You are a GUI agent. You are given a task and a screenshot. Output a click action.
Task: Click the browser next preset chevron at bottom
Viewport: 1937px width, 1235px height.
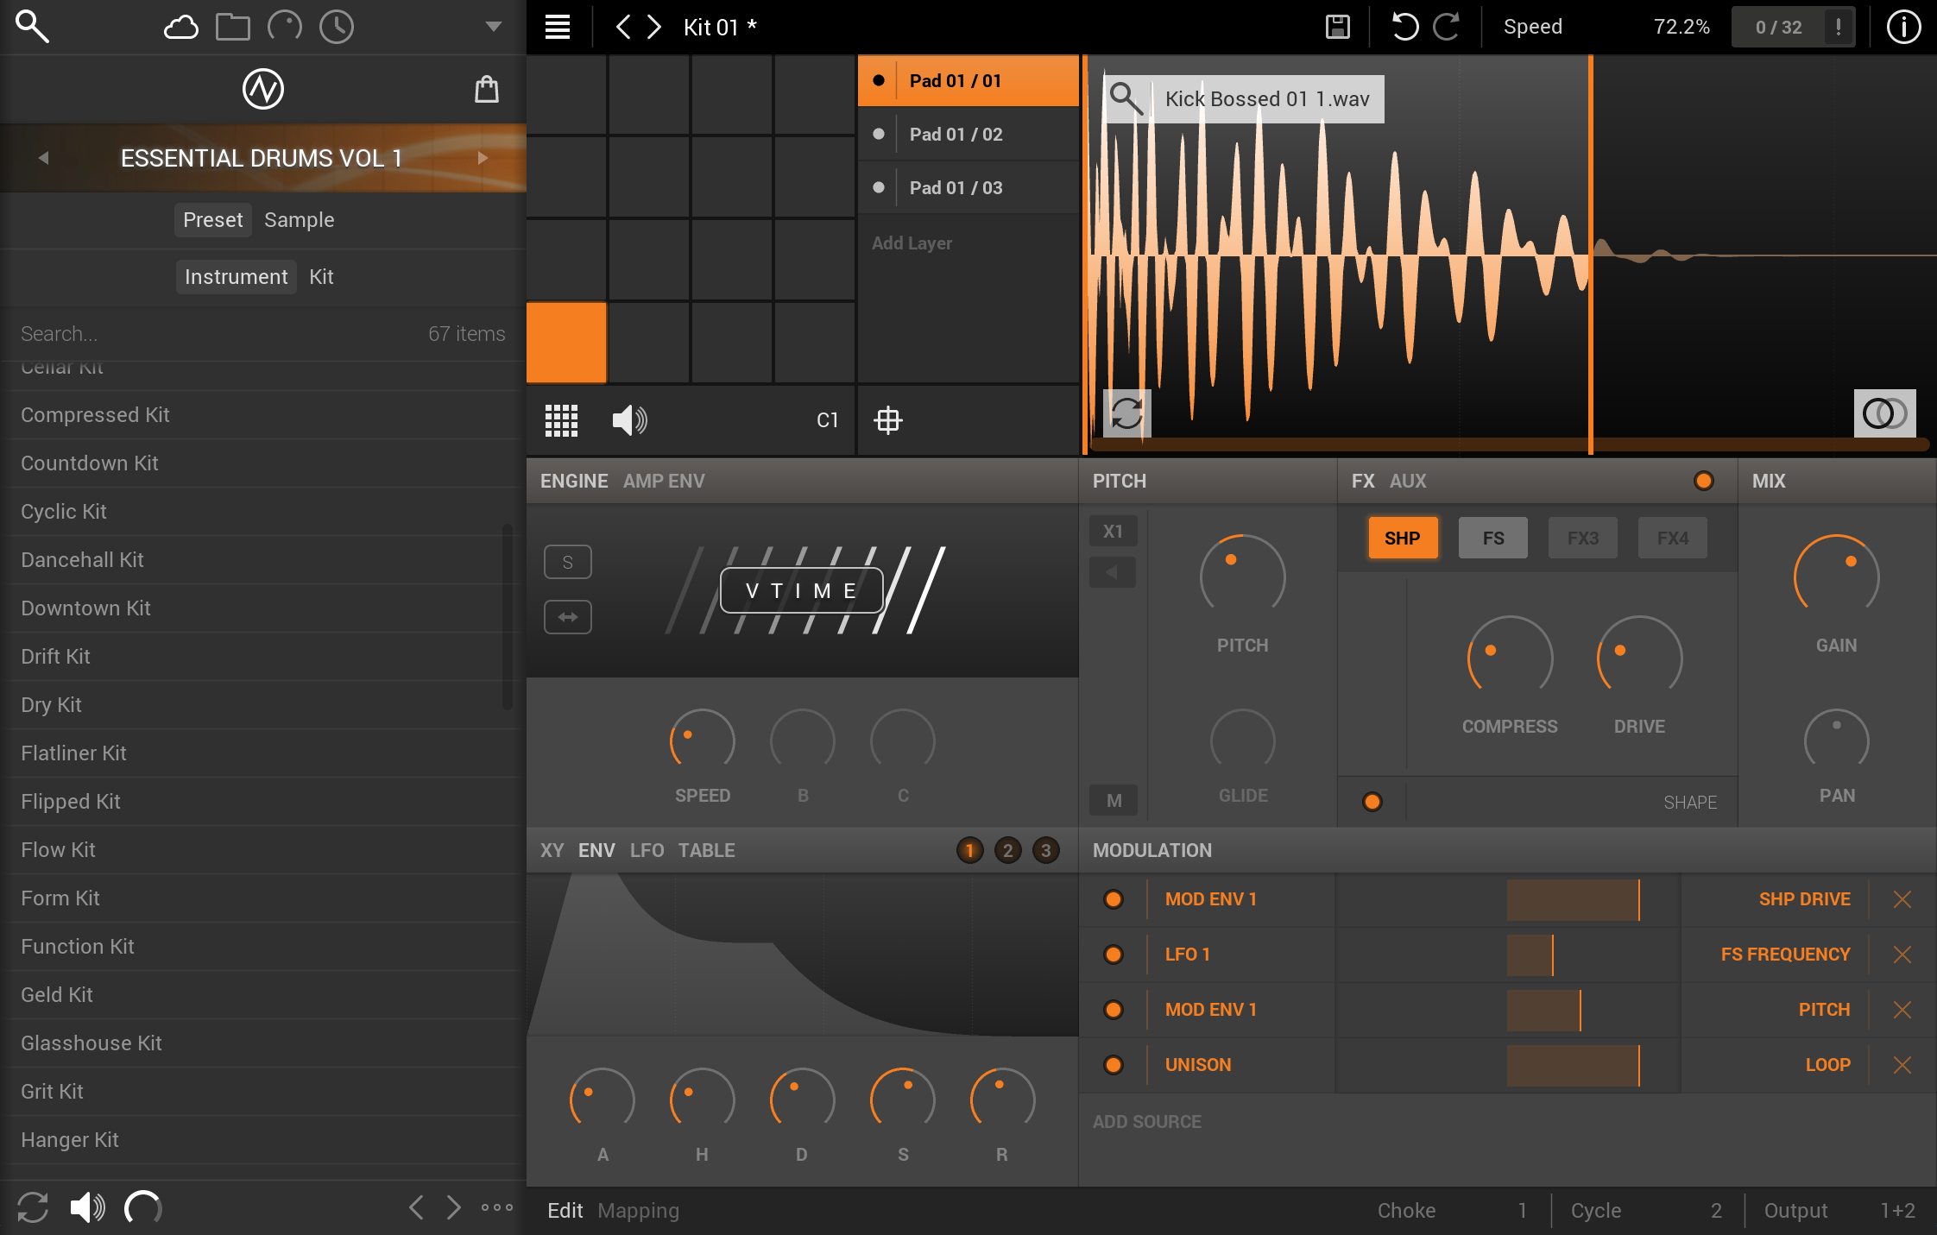(453, 1207)
